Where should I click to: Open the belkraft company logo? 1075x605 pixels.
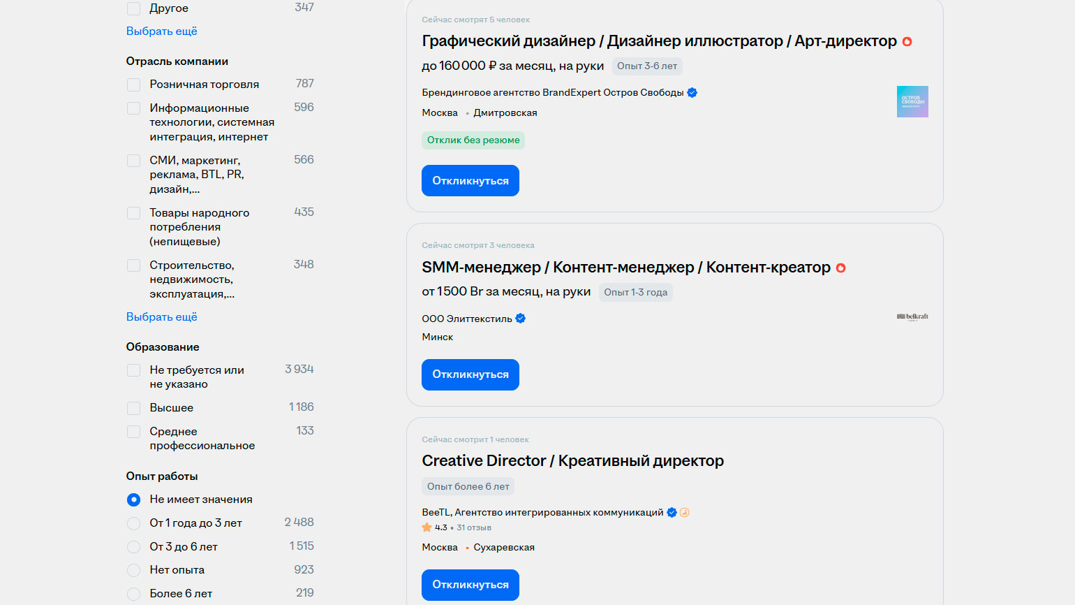pyautogui.click(x=912, y=316)
